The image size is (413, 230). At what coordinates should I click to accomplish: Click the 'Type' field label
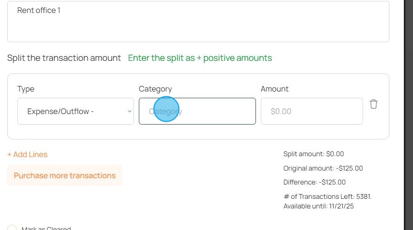click(x=26, y=89)
